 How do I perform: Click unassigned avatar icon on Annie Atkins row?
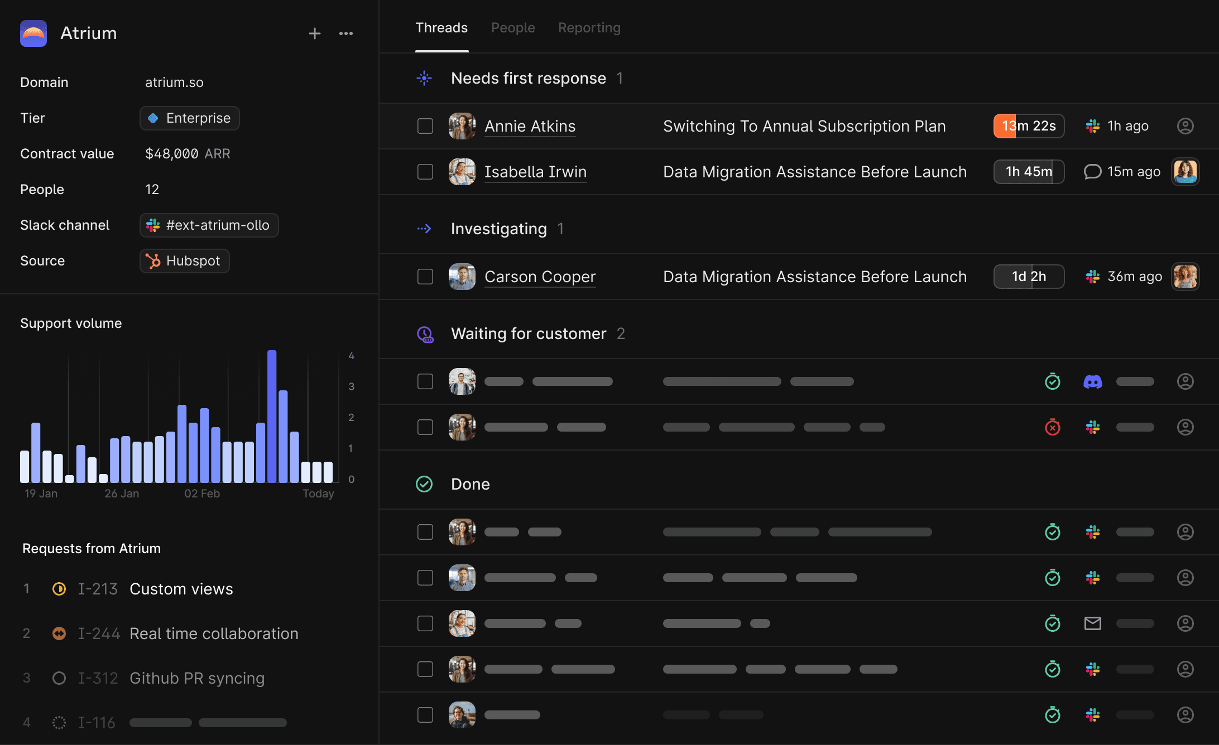pos(1185,126)
